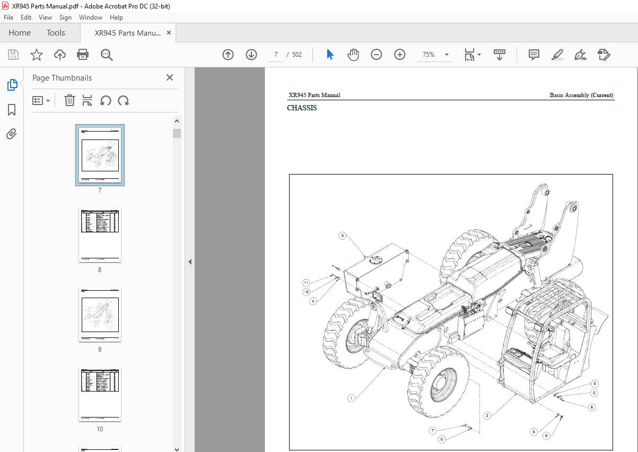This screenshot has height=452, width=638.
Task: Click the page number input field
Action: (276, 55)
